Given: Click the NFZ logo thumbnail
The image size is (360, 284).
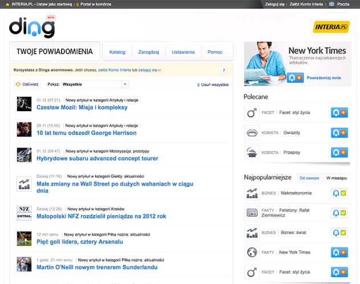Looking at the screenshot, I should pos(24,213).
